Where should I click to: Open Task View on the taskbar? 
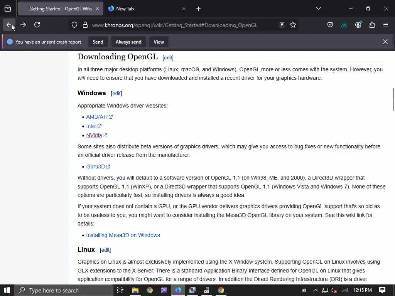click(x=120, y=291)
